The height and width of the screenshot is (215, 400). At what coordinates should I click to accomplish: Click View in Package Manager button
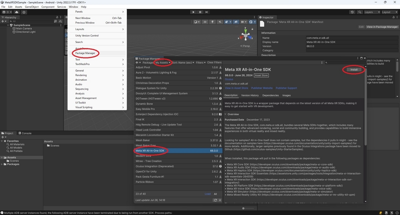click(x=382, y=27)
